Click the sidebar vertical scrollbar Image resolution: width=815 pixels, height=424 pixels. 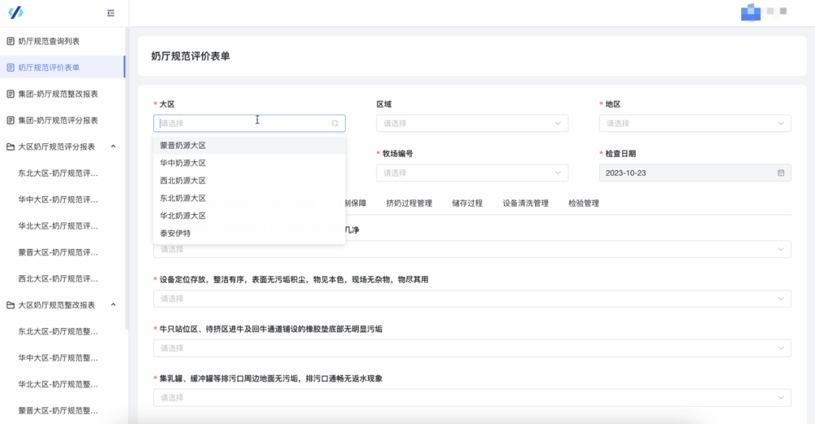127,178
